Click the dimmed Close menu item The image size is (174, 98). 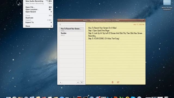38,16
